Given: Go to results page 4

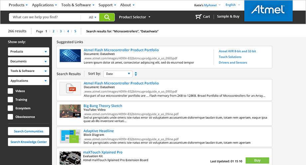Looking at the screenshot, I should click(68, 31).
